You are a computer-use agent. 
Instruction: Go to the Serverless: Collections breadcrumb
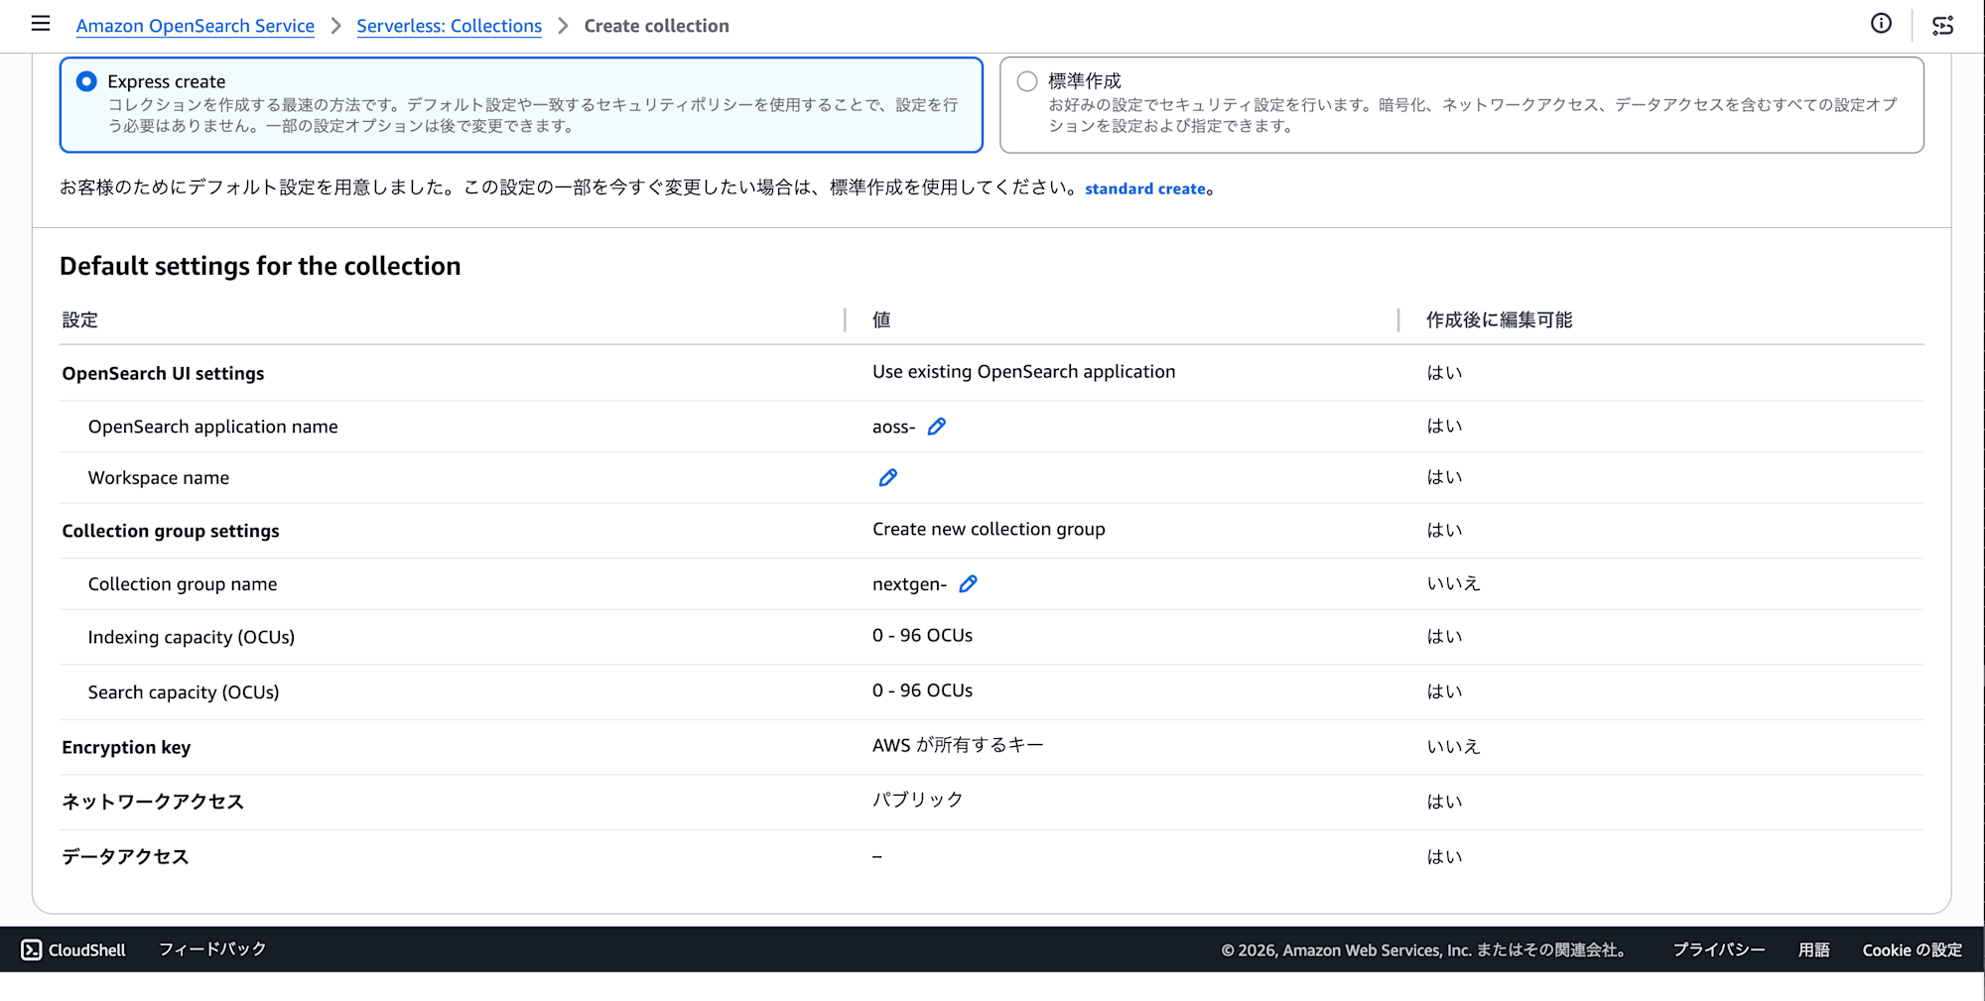pos(450,26)
